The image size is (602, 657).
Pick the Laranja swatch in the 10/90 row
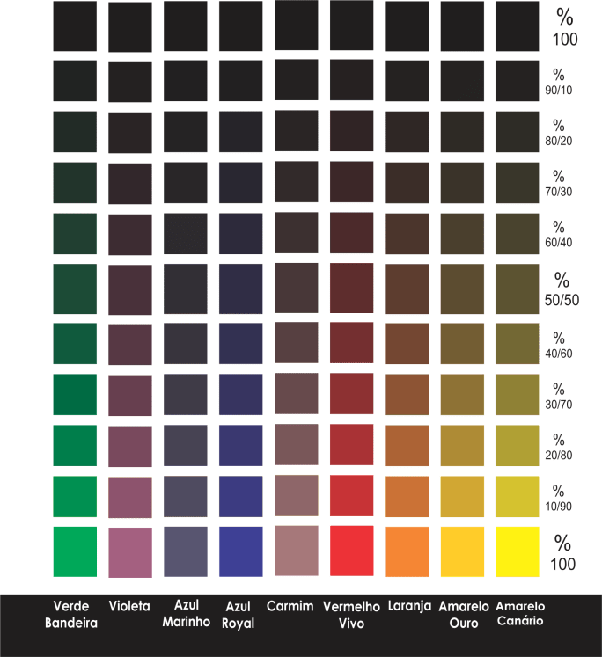407,497
